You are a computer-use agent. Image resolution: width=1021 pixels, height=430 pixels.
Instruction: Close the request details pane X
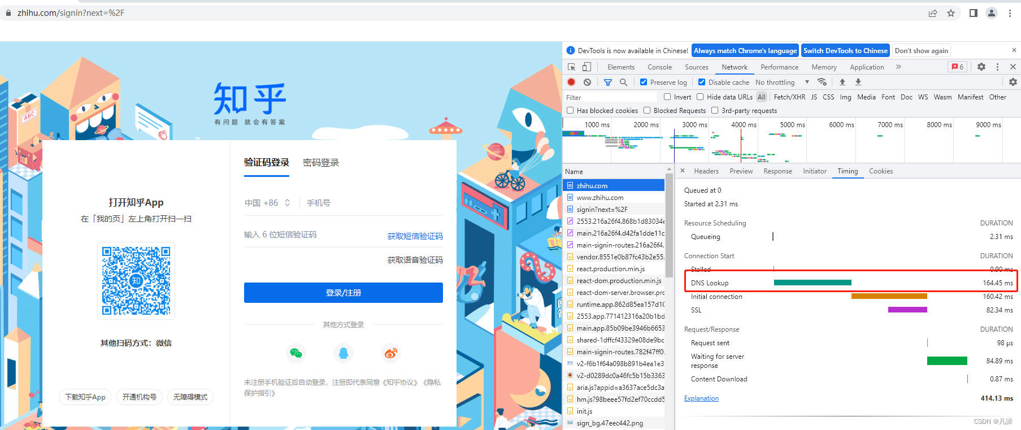[x=683, y=171]
